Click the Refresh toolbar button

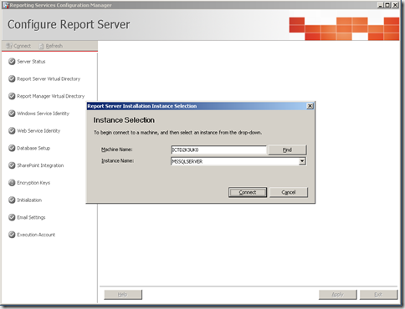click(x=50, y=46)
